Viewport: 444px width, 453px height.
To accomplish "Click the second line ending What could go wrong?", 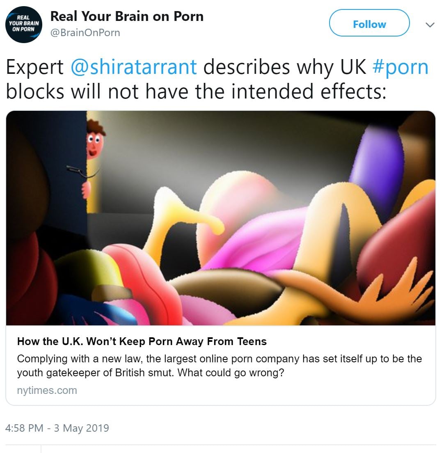I will click(151, 373).
